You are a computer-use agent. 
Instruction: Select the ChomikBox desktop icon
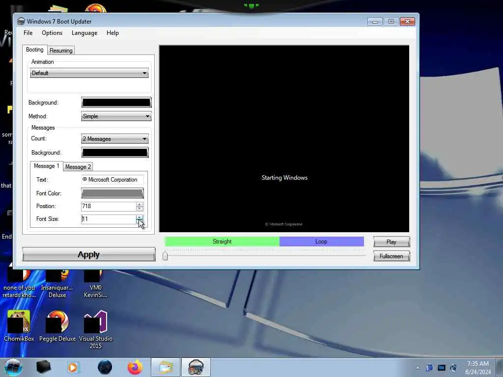(19, 325)
